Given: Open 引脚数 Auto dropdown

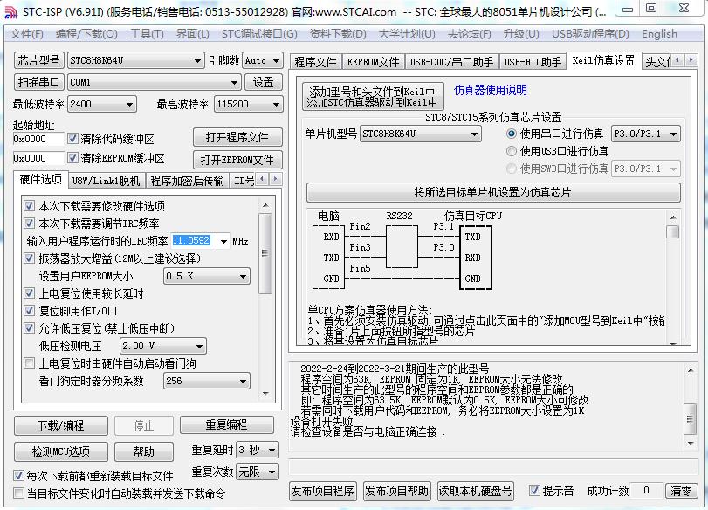Looking at the screenshot, I should pyautogui.click(x=263, y=60).
